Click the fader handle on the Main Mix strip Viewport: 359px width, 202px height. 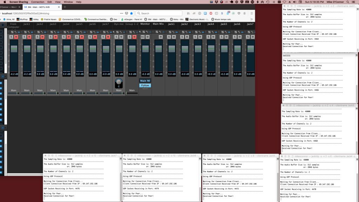point(158,49)
